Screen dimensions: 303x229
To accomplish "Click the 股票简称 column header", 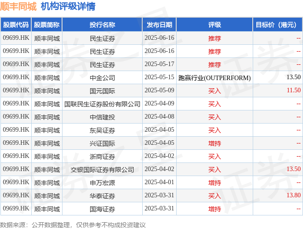I will click(x=47, y=25).
